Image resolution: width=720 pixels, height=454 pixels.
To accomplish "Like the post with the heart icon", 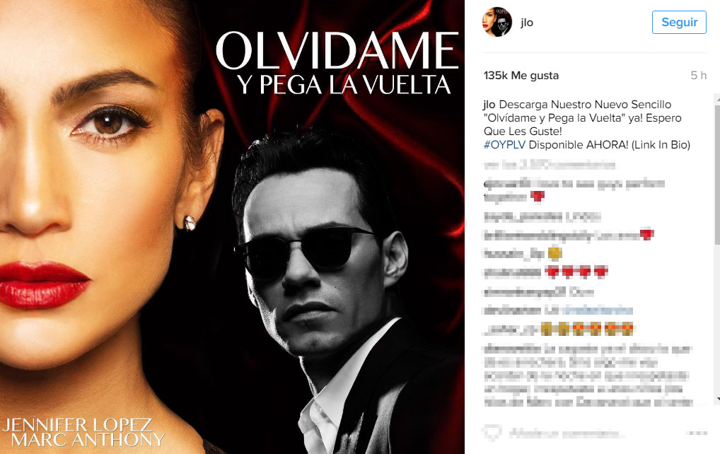I will [x=492, y=432].
